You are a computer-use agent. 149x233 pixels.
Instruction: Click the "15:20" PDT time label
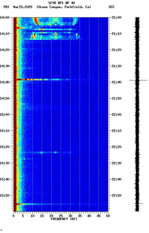(5, 147)
